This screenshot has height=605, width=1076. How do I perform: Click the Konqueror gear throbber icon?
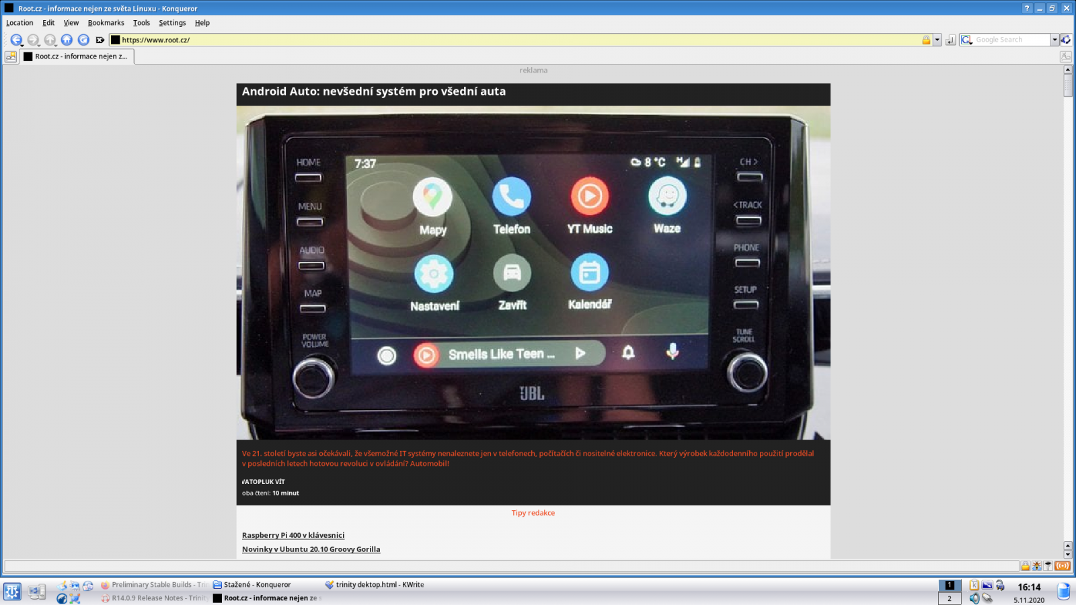[1066, 40]
